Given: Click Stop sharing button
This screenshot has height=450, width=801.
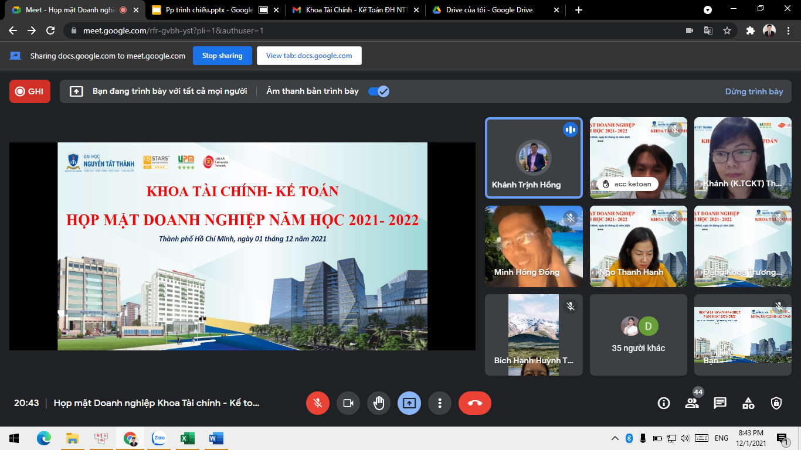Looking at the screenshot, I should 222,56.
